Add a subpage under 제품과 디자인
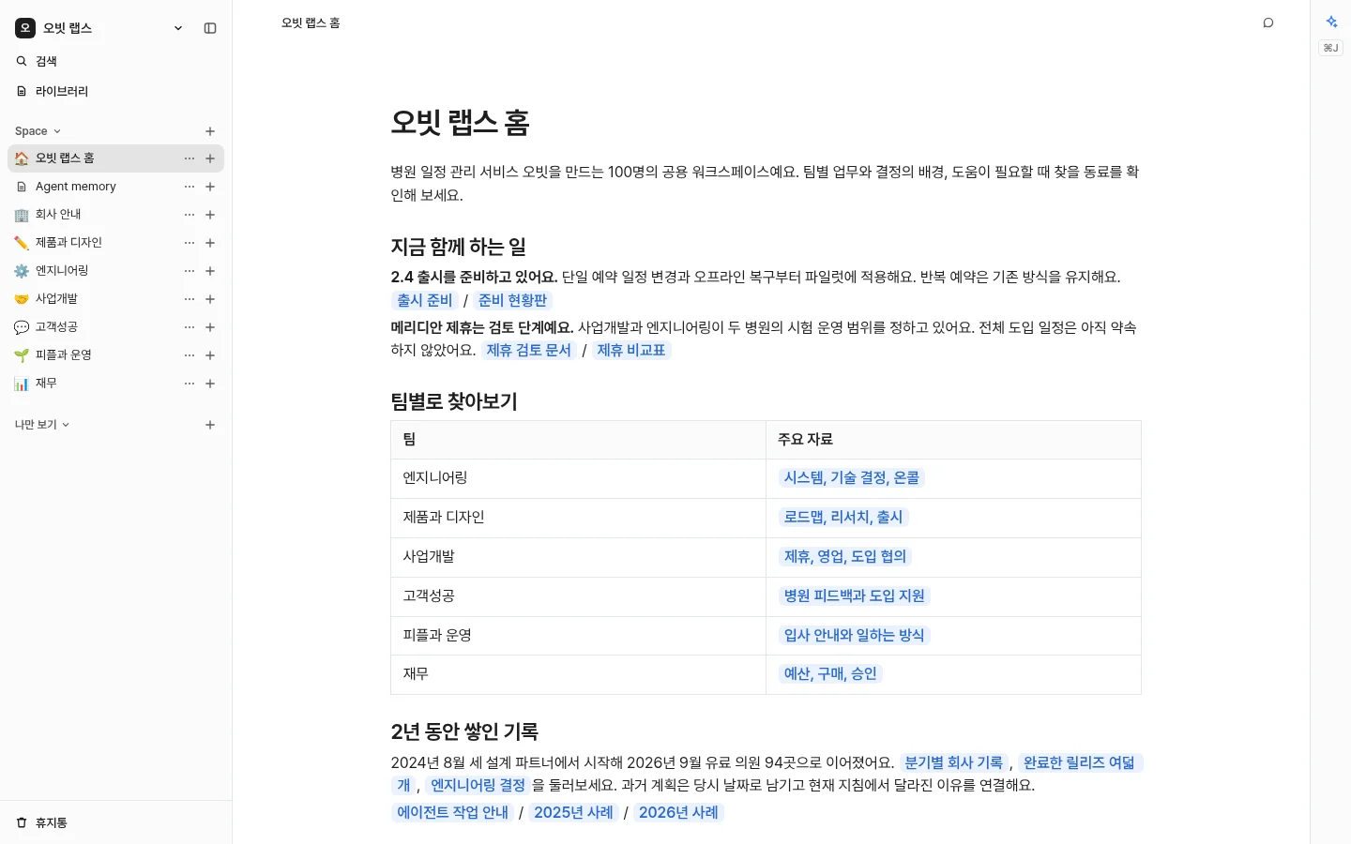Screen dimensions: 1351x844 [x=210, y=243]
